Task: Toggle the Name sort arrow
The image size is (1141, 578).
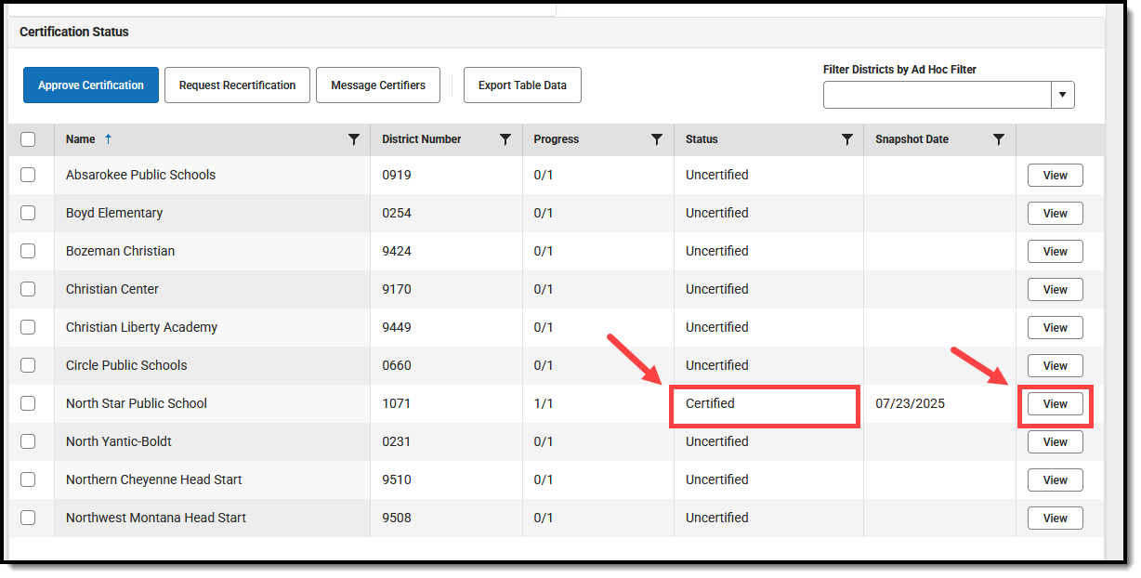Action: click(x=108, y=139)
